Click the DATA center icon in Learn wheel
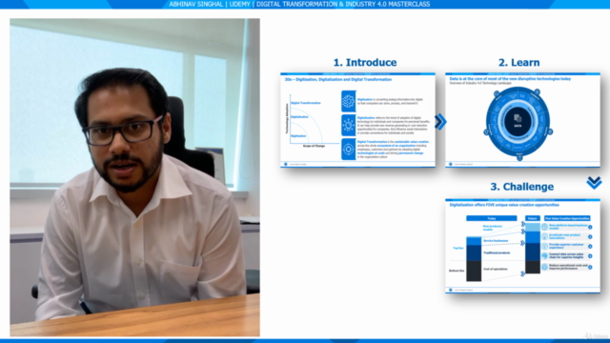Screen dimensions: 610x343 (518, 121)
